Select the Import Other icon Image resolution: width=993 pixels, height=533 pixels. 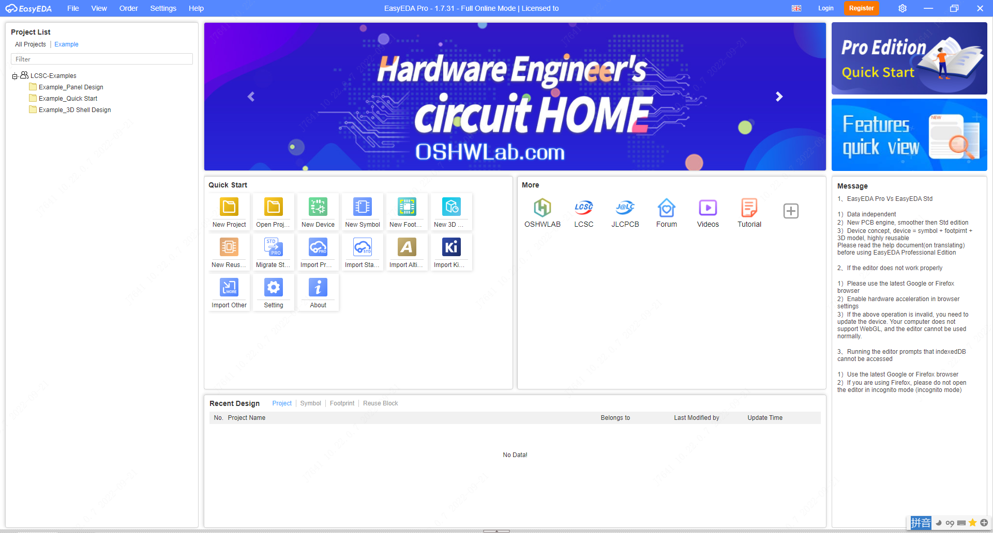229,288
